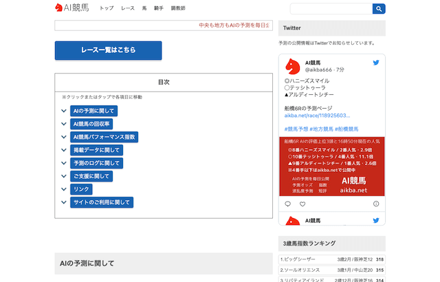Open ranking row 2.ソールオリエンス
The height and width of the screenshot is (282, 440).
click(x=332, y=270)
